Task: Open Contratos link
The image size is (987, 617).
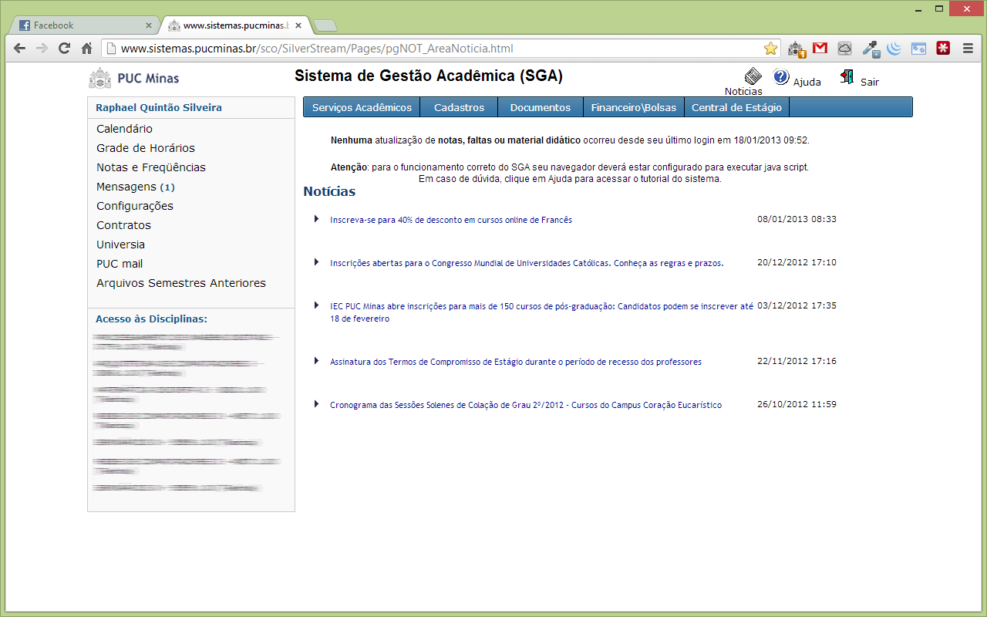Action: tap(123, 225)
